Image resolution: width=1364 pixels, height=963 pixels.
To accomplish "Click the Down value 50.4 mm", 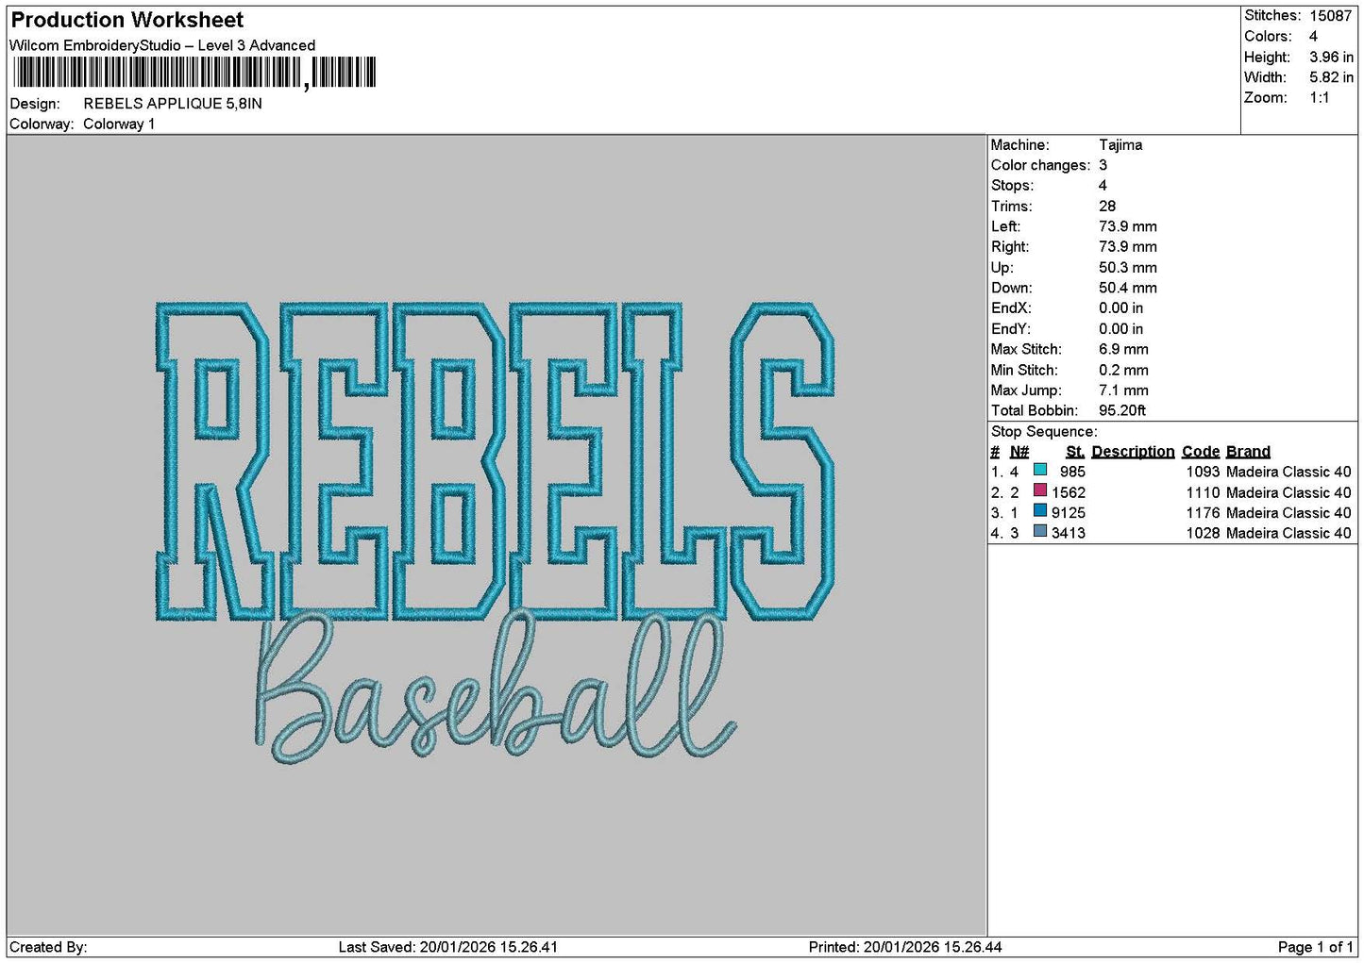I will point(1128,289).
